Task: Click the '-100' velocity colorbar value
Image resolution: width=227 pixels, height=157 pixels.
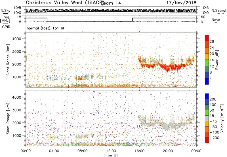Action: (214, 132)
